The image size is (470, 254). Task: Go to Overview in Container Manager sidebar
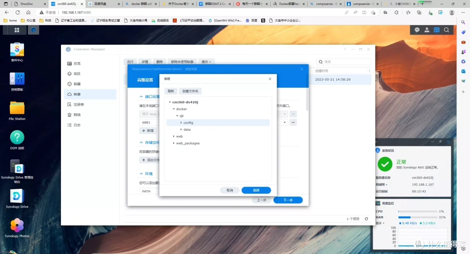click(90, 63)
